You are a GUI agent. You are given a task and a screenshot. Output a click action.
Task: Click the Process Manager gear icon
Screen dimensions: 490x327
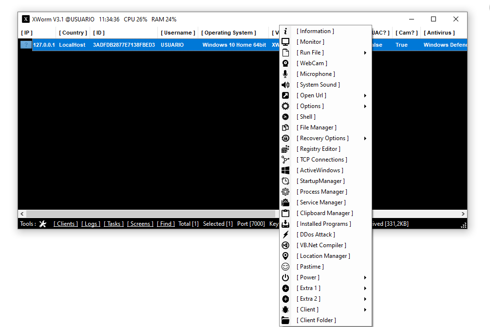(x=285, y=192)
